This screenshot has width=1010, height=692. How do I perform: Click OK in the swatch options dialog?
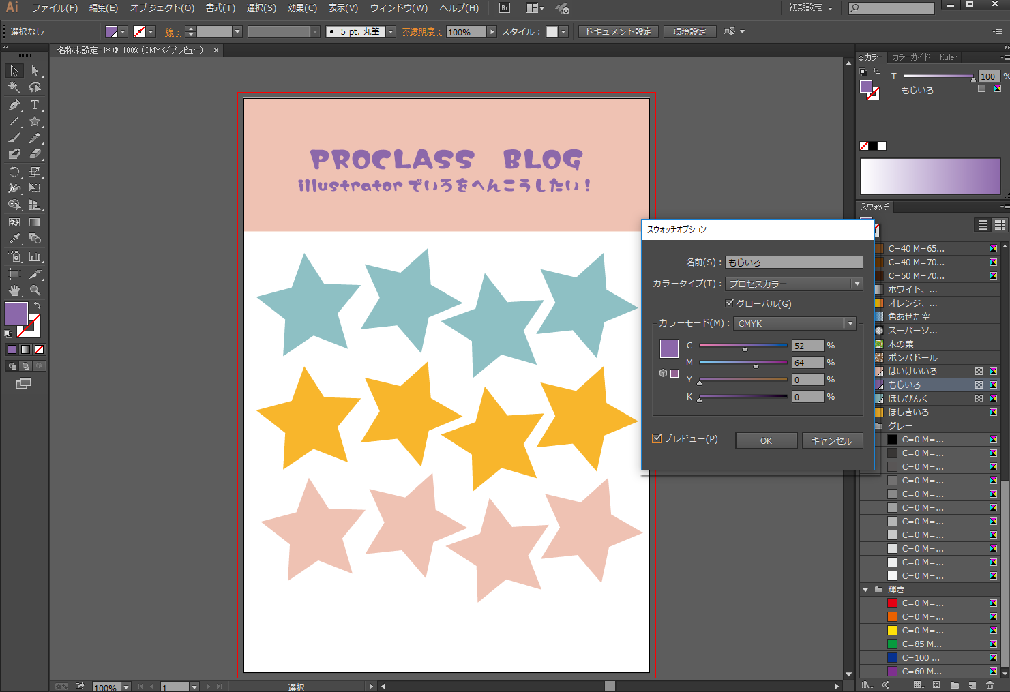pos(765,440)
